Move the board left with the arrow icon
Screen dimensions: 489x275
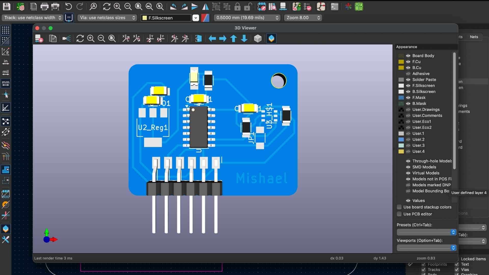click(x=212, y=38)
